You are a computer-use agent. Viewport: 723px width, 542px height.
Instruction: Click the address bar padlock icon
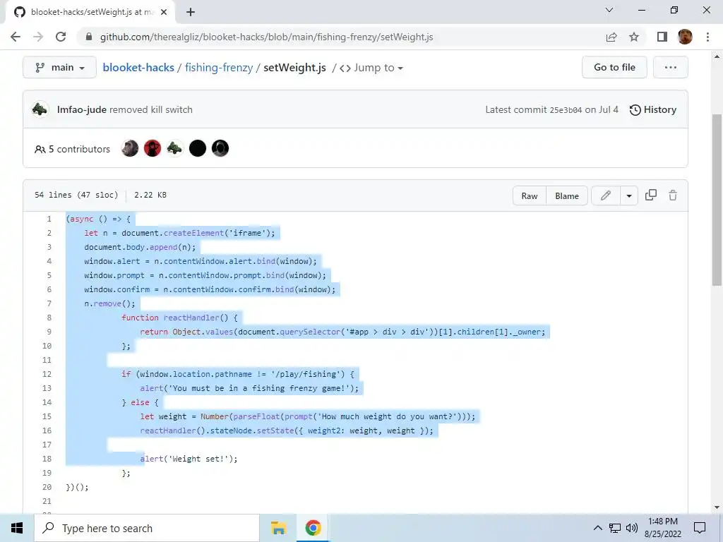90,37
